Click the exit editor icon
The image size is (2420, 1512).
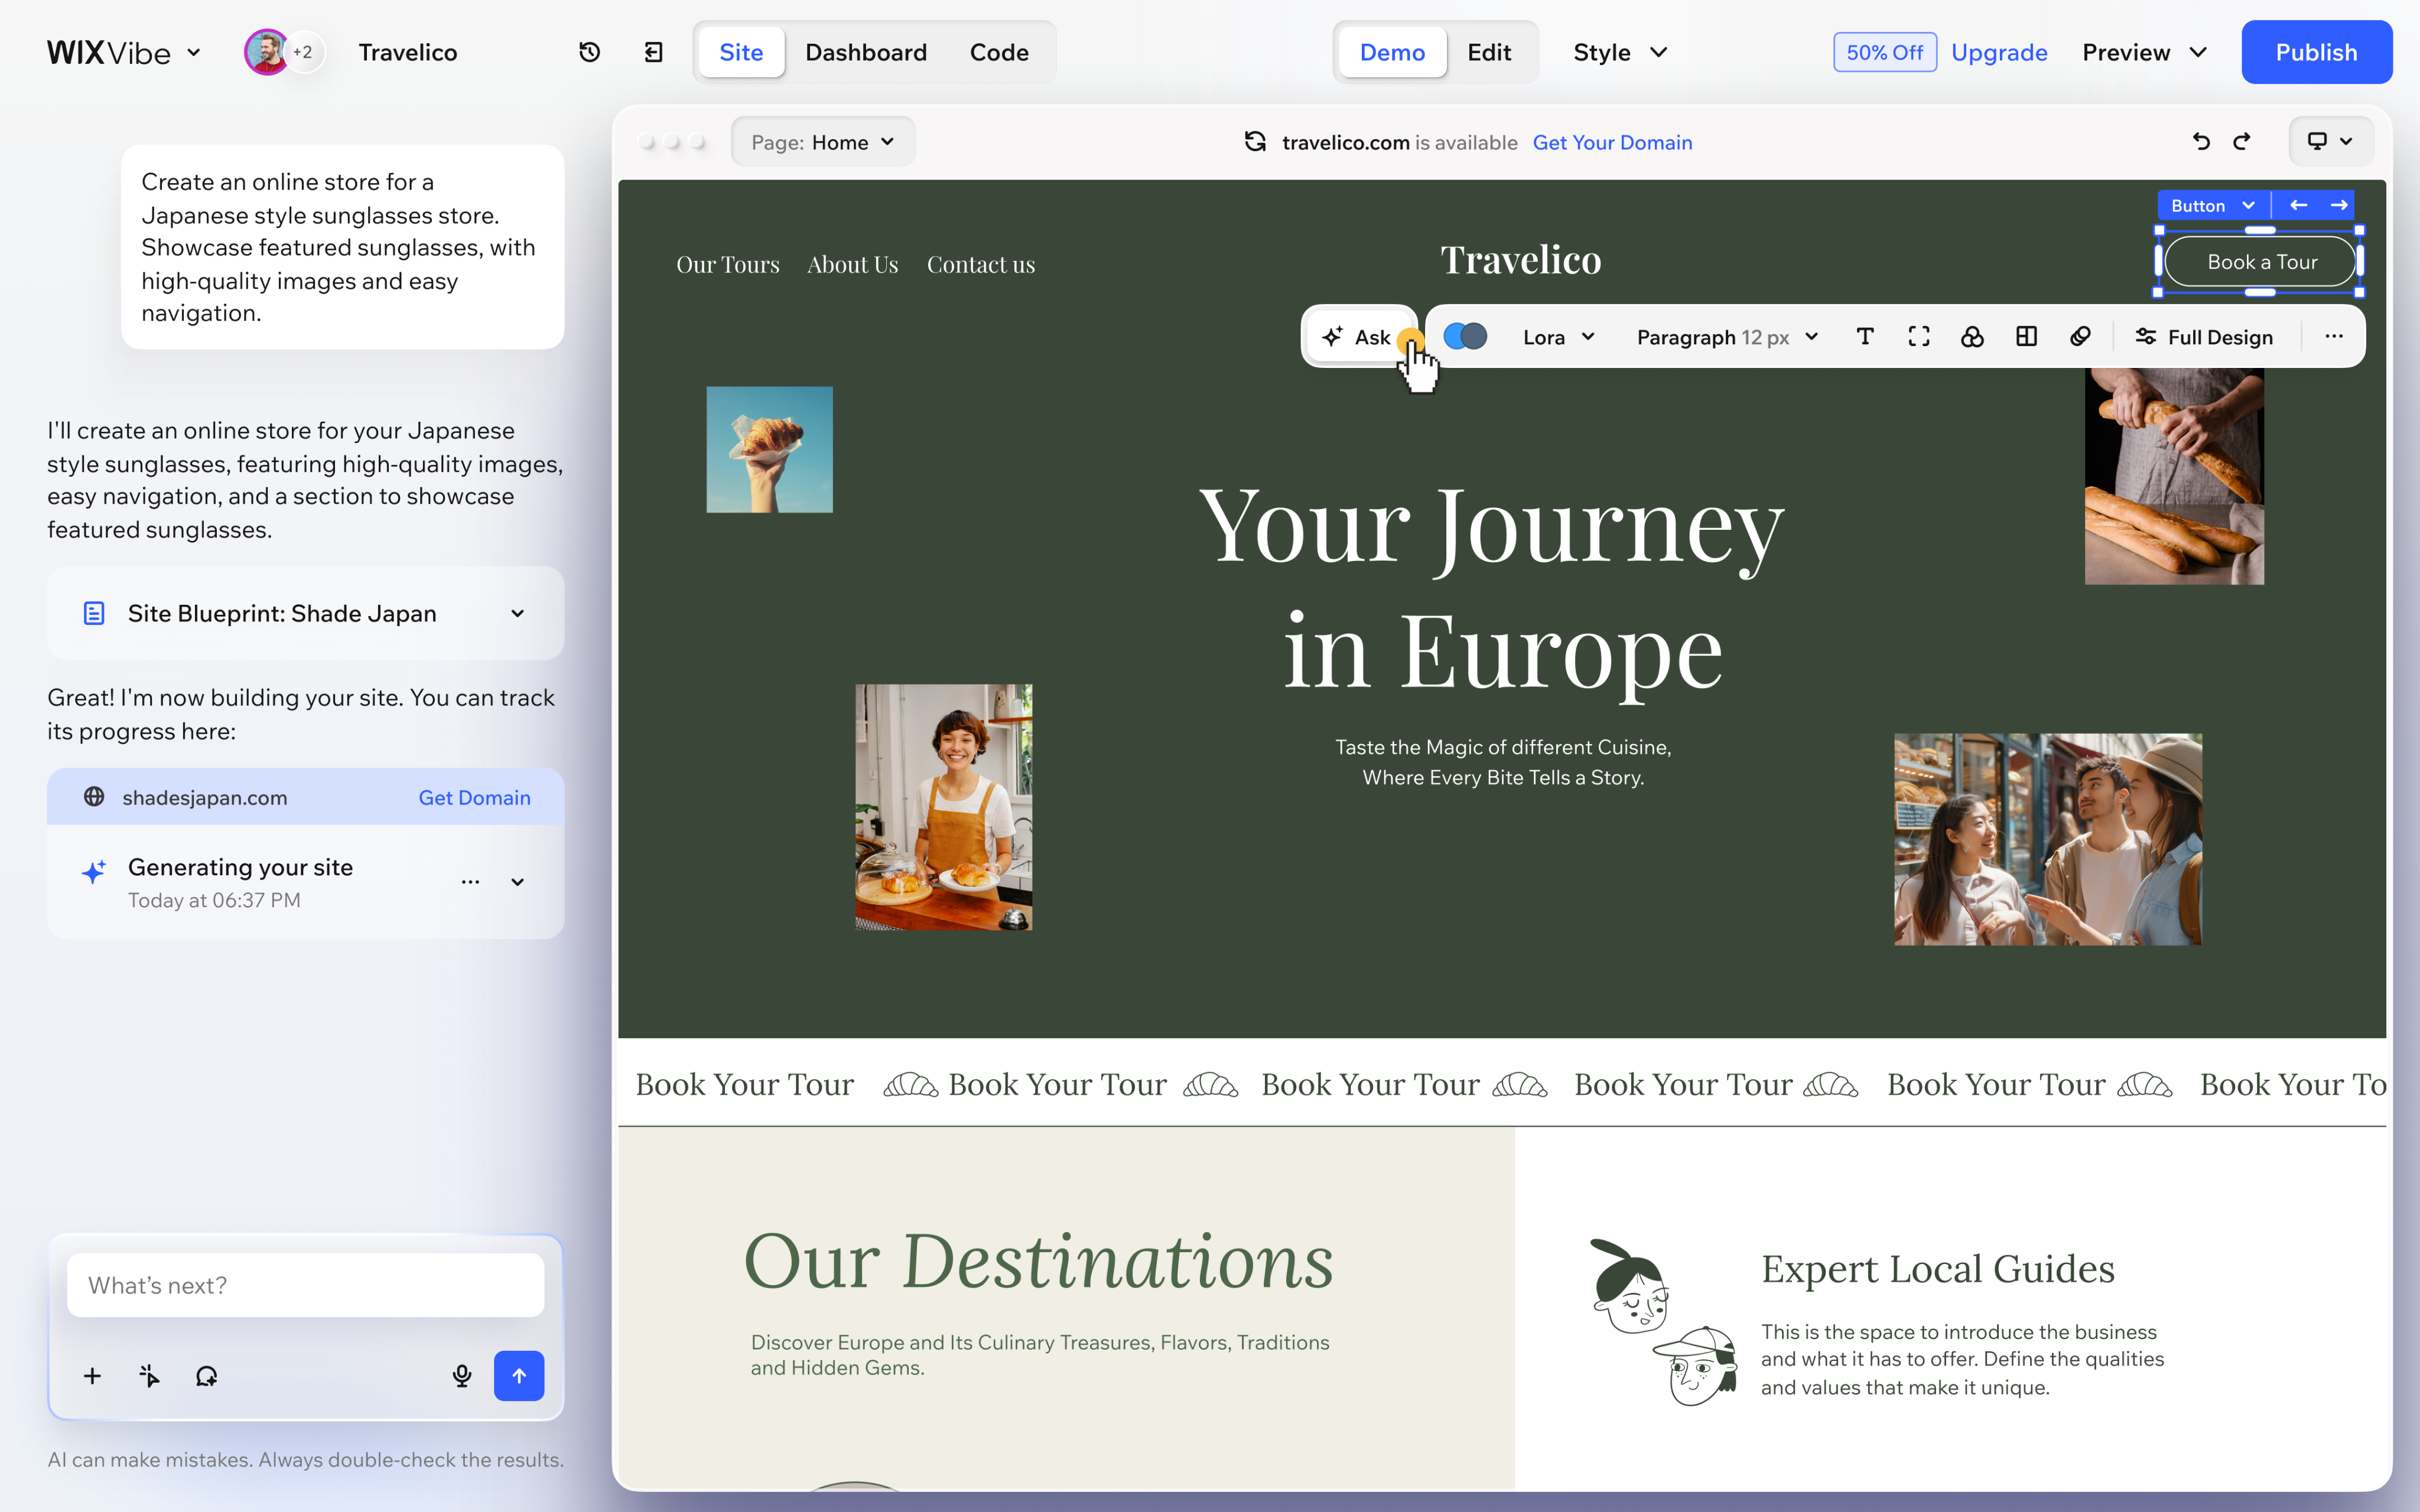[654, 52]
